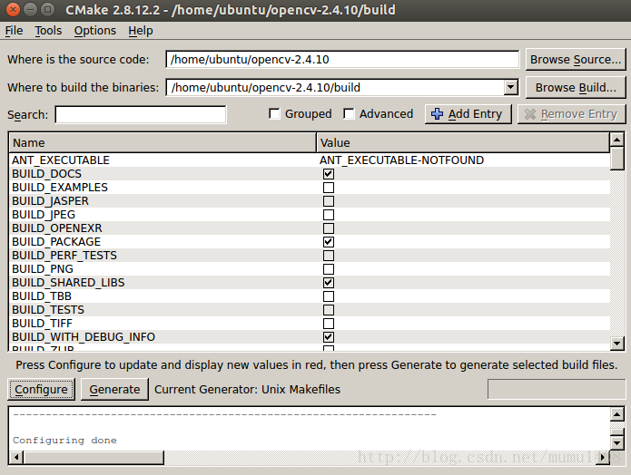This screenshot has height=475, width=631.
Task: Open the Tools menu
Action: point(48,31)
